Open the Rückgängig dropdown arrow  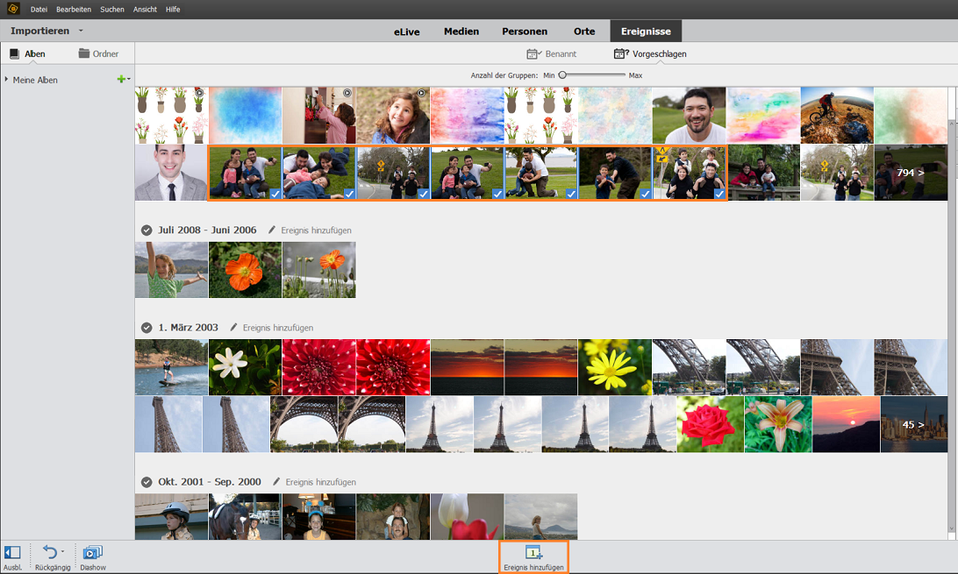[62, 552]
